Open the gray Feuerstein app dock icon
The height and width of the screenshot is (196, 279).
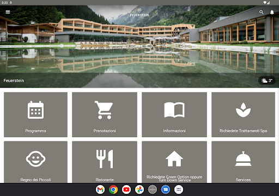pyautogui.click(x=153, y=189)
